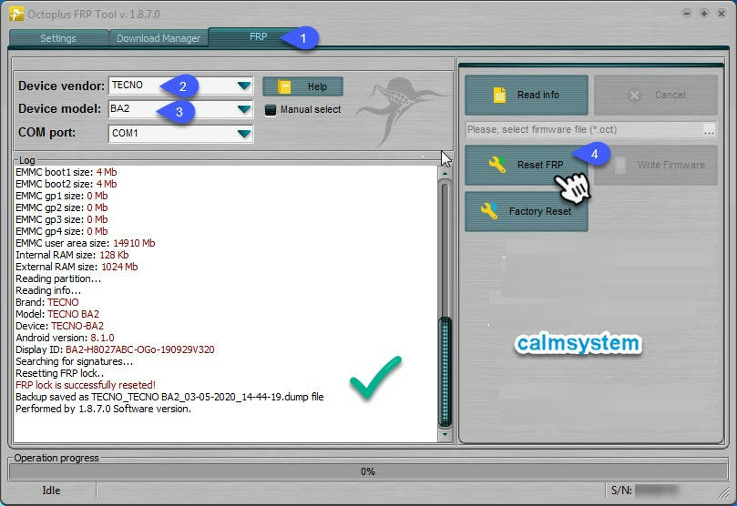Viewport: 737px width, 506px height.
Task: Click the Read info document icon
Action: coord(498,95)
